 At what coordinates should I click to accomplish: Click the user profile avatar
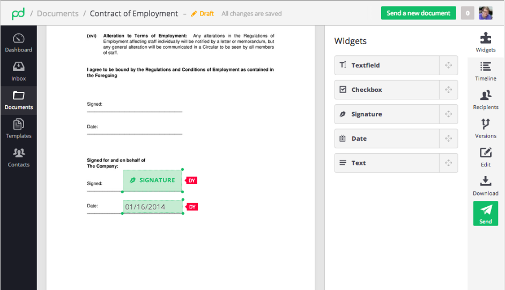(486, 13)
